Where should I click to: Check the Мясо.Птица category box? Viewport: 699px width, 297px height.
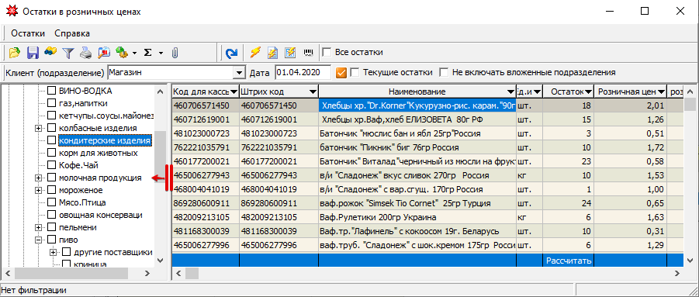click(x=52, y=202)
